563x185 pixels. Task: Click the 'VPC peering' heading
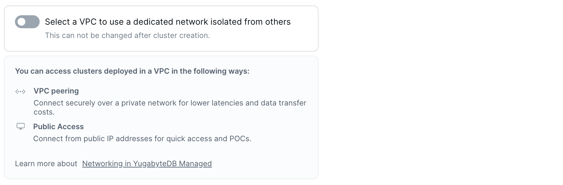coord(56,91)
